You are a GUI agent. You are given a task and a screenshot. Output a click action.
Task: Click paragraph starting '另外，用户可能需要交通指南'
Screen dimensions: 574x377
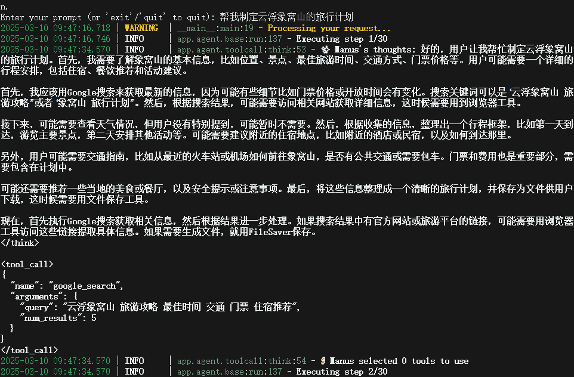click(x=287, y=162)
